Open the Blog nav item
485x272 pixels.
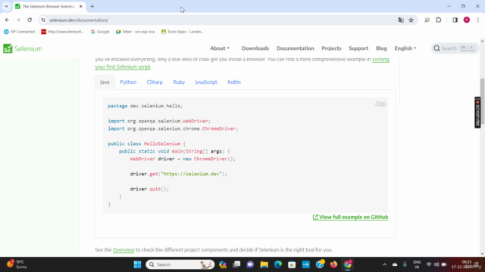[x=381, y=48]
